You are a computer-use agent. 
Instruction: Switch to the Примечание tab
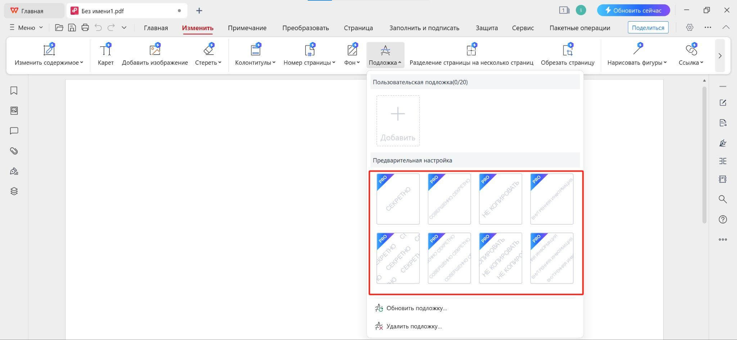(x=247, y=28)
